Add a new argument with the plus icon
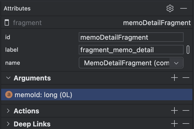The image size is (194, 129). (x=174, y=78)
